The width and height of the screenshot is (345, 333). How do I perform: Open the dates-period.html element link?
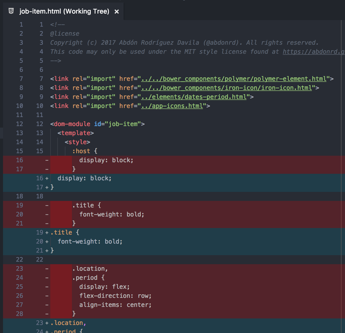[x=194, y=97]
